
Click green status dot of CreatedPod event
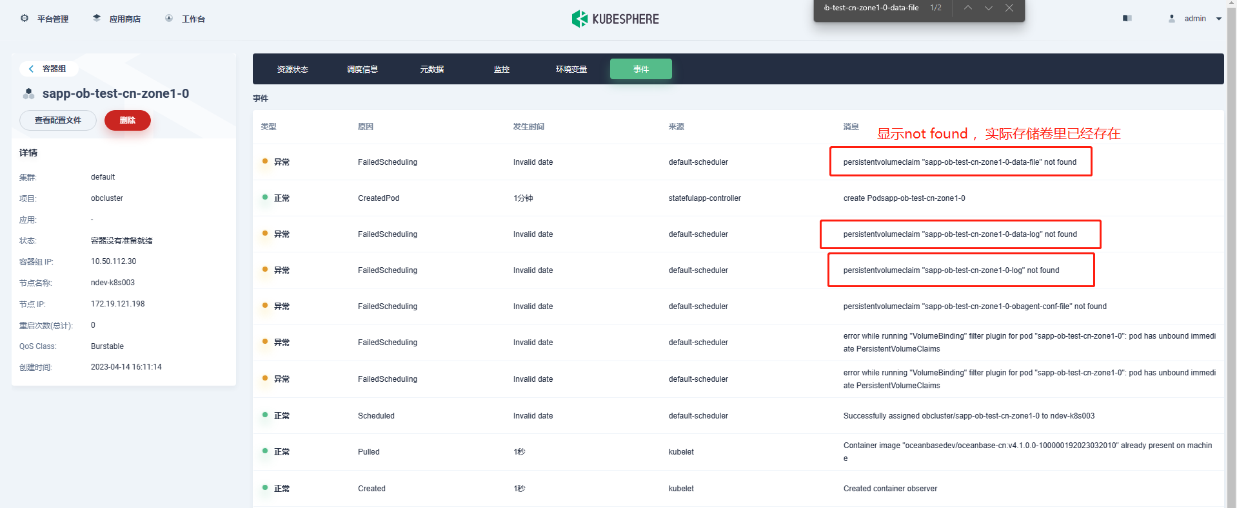tap(265, 197)
